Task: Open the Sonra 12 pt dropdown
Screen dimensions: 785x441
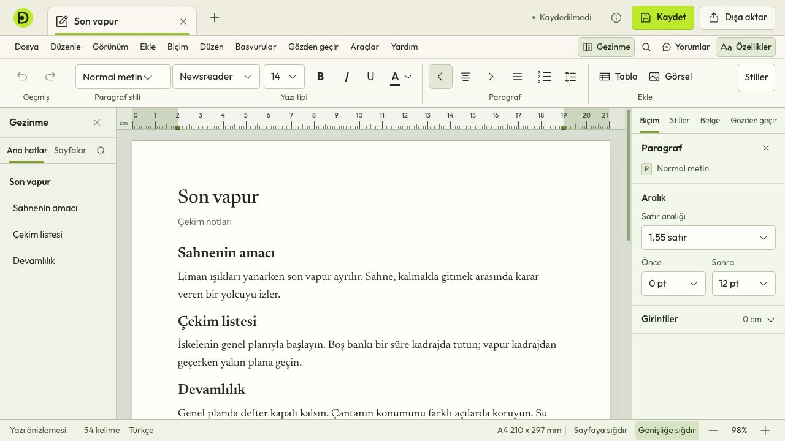Action: tap(744, 284)
